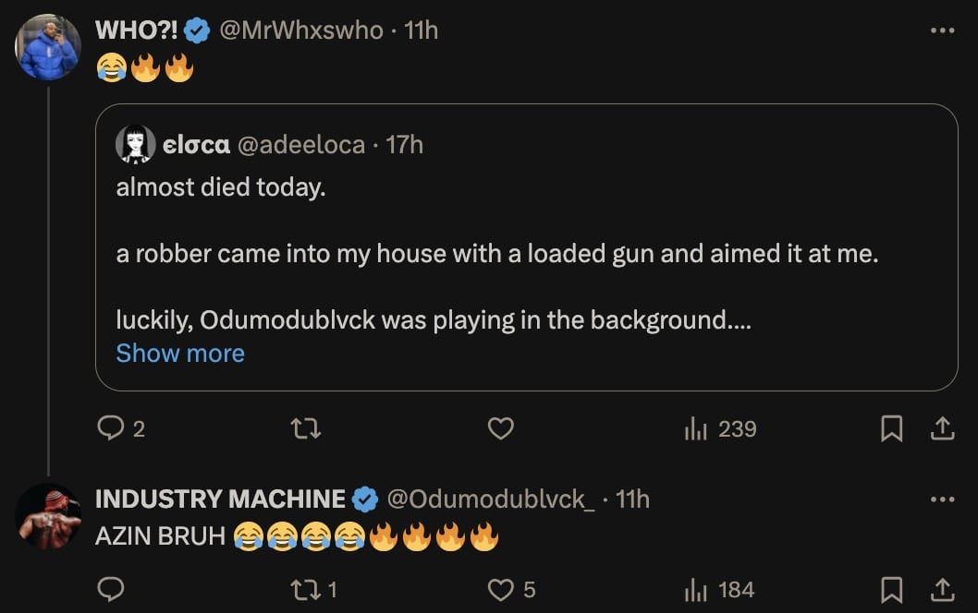Share the INDUSTRY MACHINE reply

941,589
